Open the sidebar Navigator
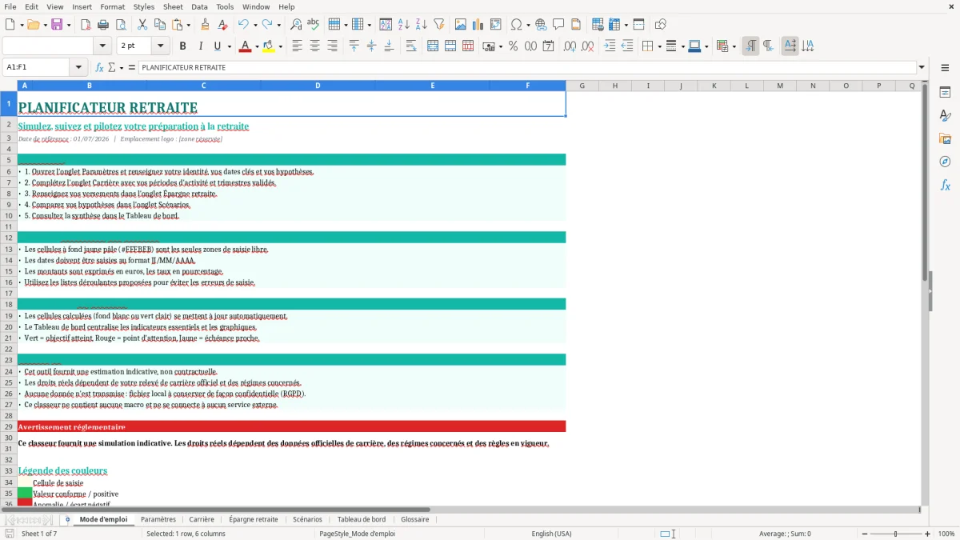The height and width of the screenshot is (540, 960). pos(945,162)
